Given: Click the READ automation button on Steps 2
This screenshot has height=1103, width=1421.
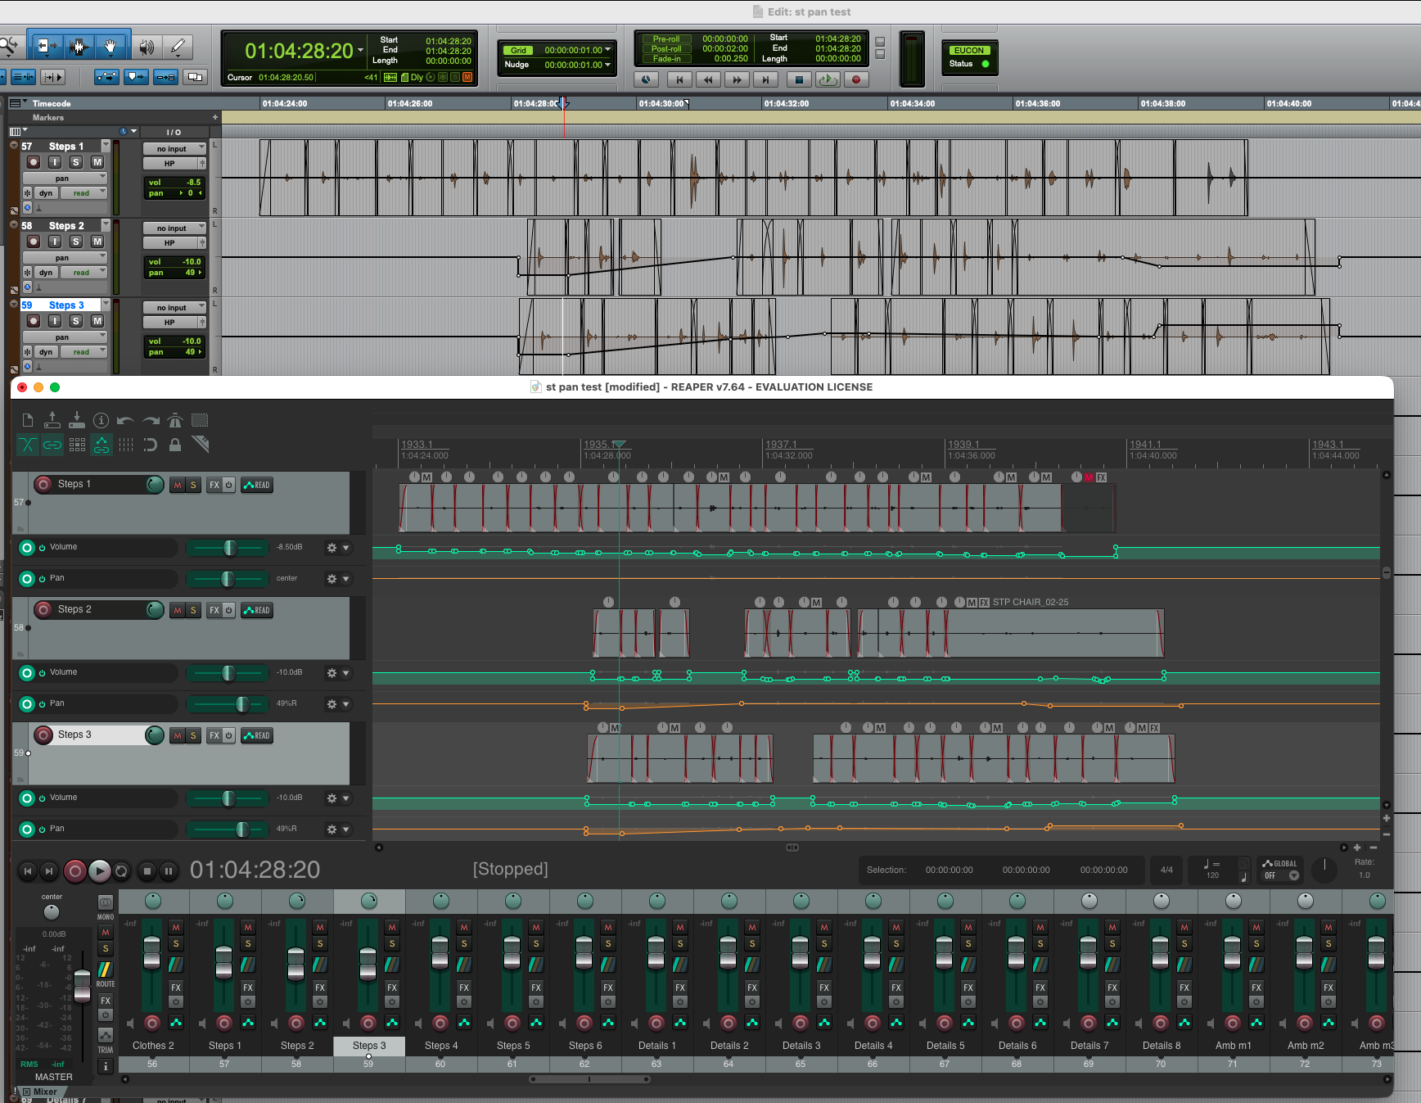Looking at the screenshot, I should 257,610.
